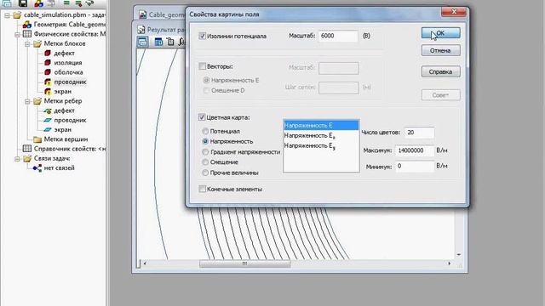Click the cyan edge icon of проводник in Метки ребер
The image size is (545, 306).
(x=48, y=120)
